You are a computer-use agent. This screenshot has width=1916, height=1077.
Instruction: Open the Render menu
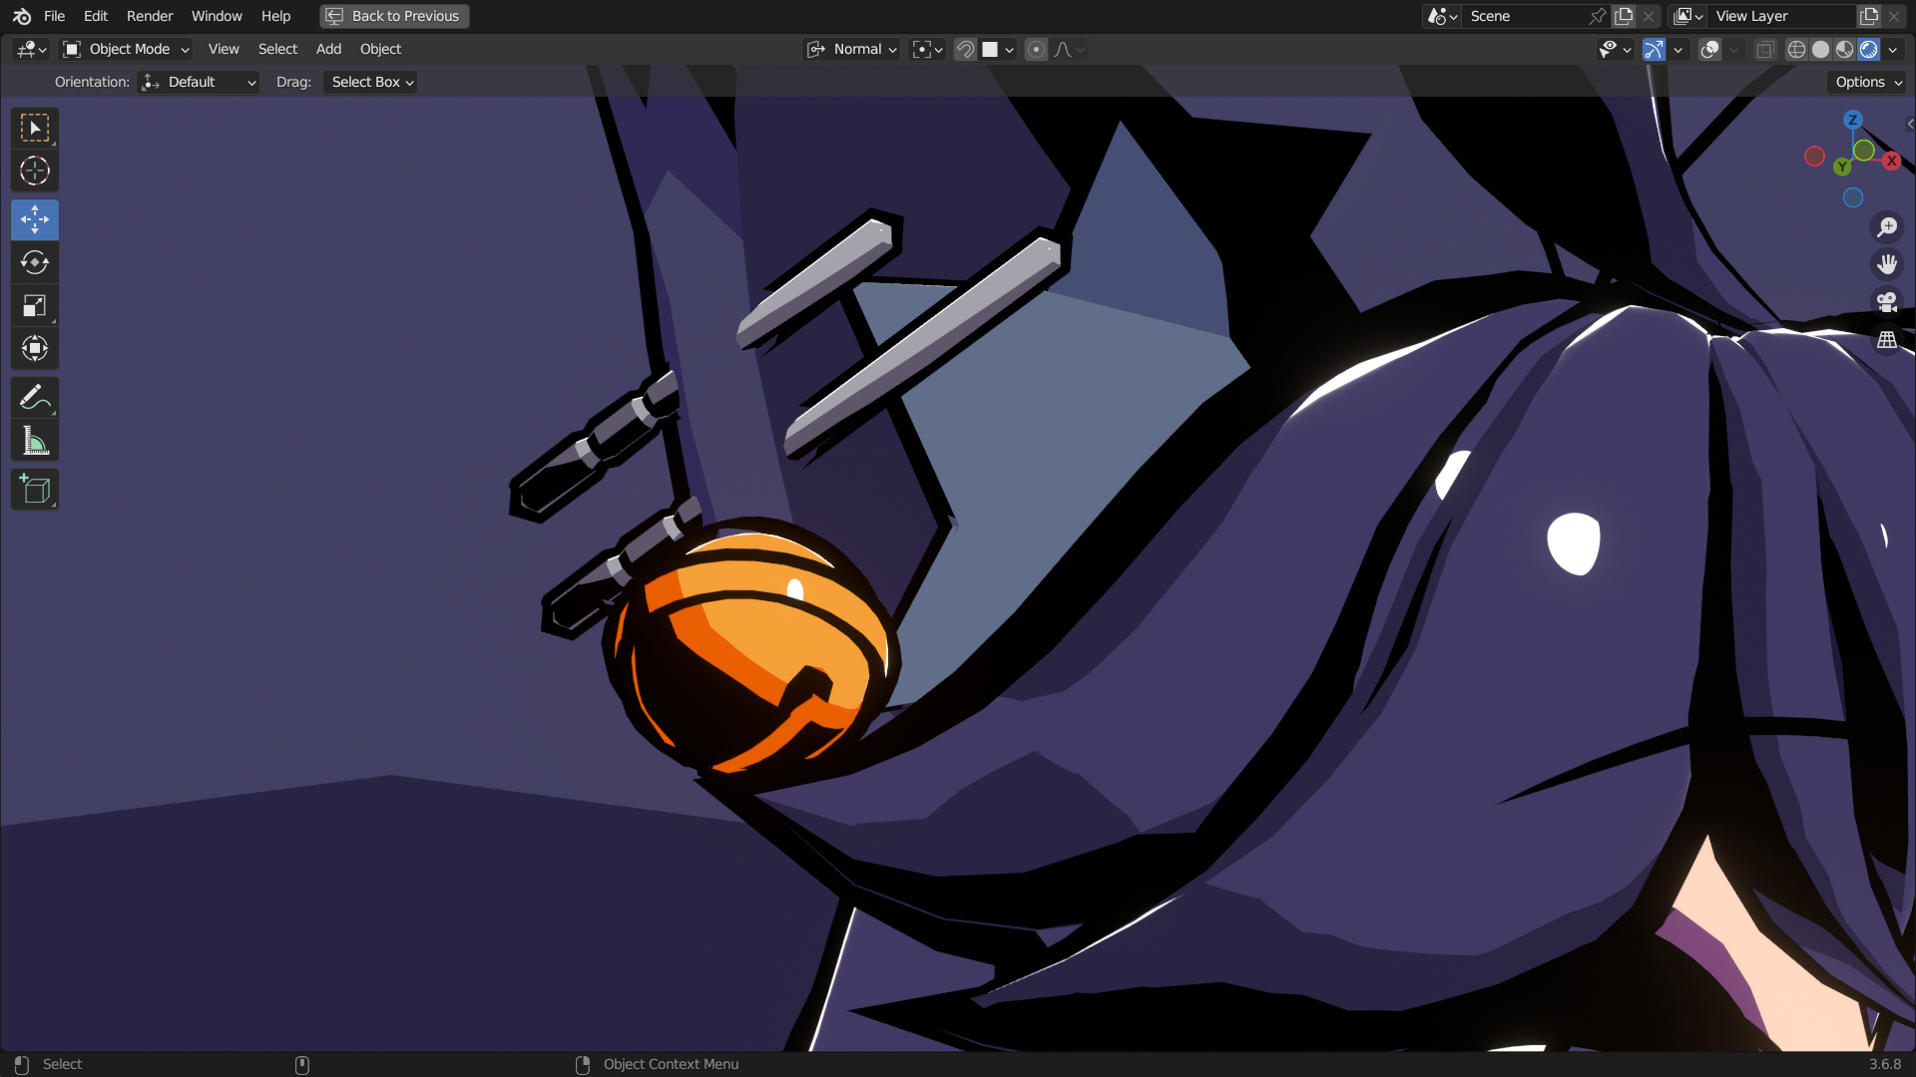click(150, 16)
